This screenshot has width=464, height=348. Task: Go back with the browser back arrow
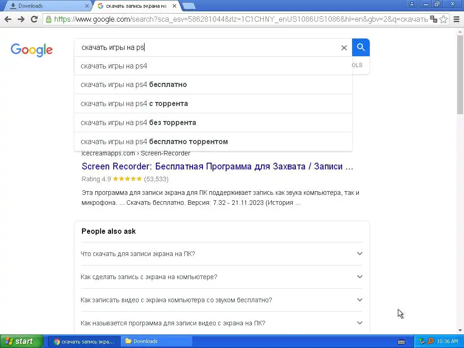(x=8, y=19)
